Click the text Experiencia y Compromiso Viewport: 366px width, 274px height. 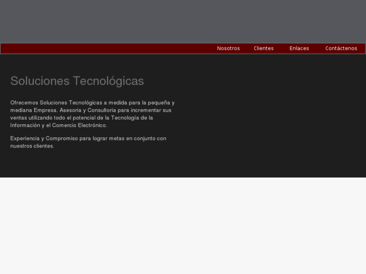(x=44, y=139)
